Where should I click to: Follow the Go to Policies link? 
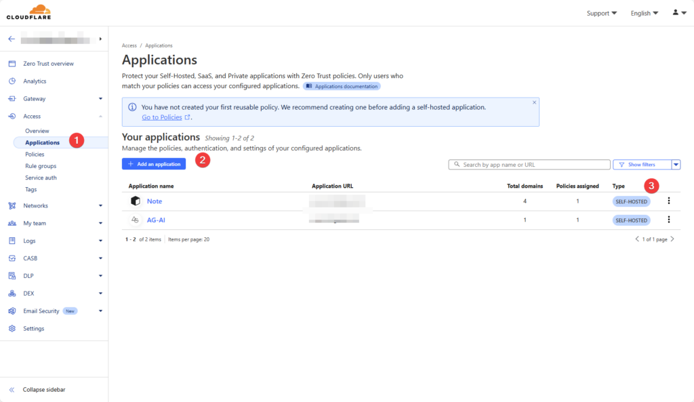tap(162, 117)
